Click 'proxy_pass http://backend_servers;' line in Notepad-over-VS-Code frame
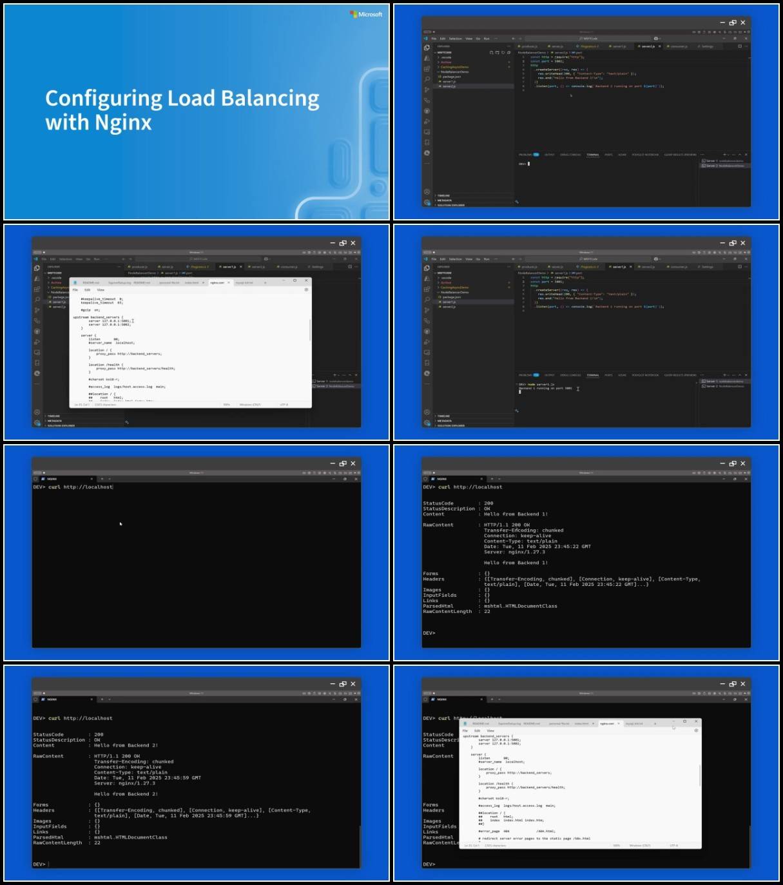 [129, 354]
